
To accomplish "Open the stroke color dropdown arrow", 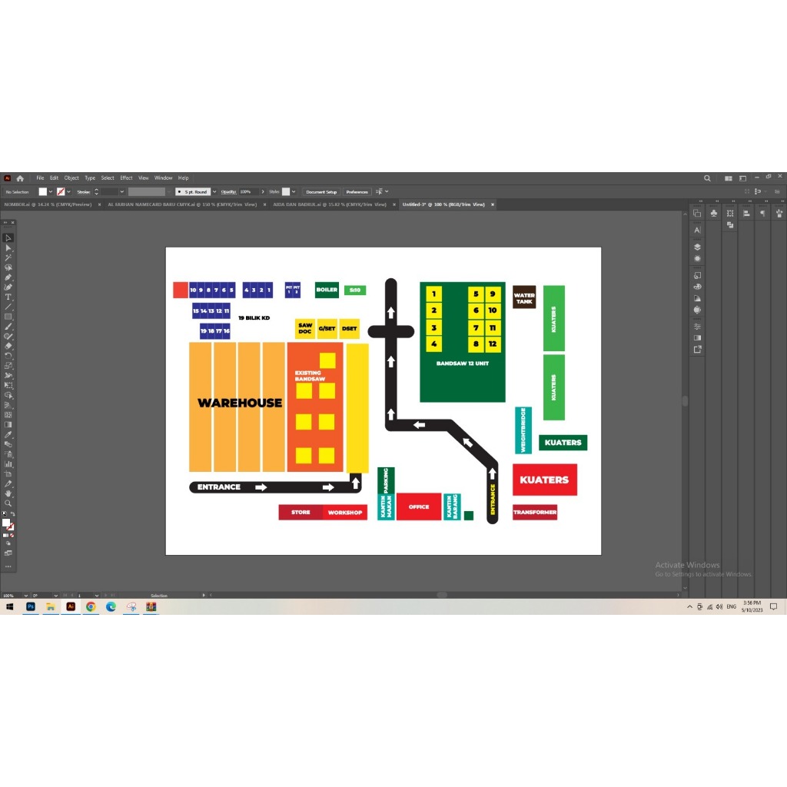I will pyautogui.click(x=68, y=191).
